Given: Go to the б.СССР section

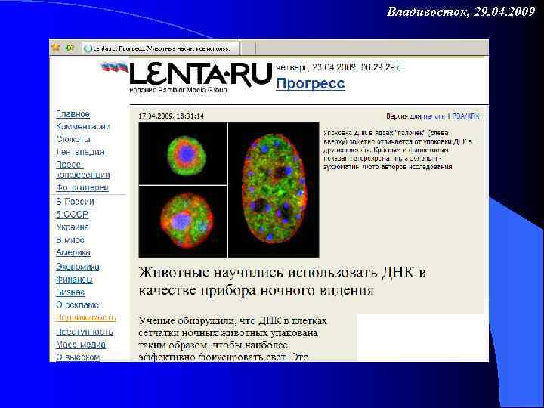Looking at the screenshot, I should click(x=73, y=215).
